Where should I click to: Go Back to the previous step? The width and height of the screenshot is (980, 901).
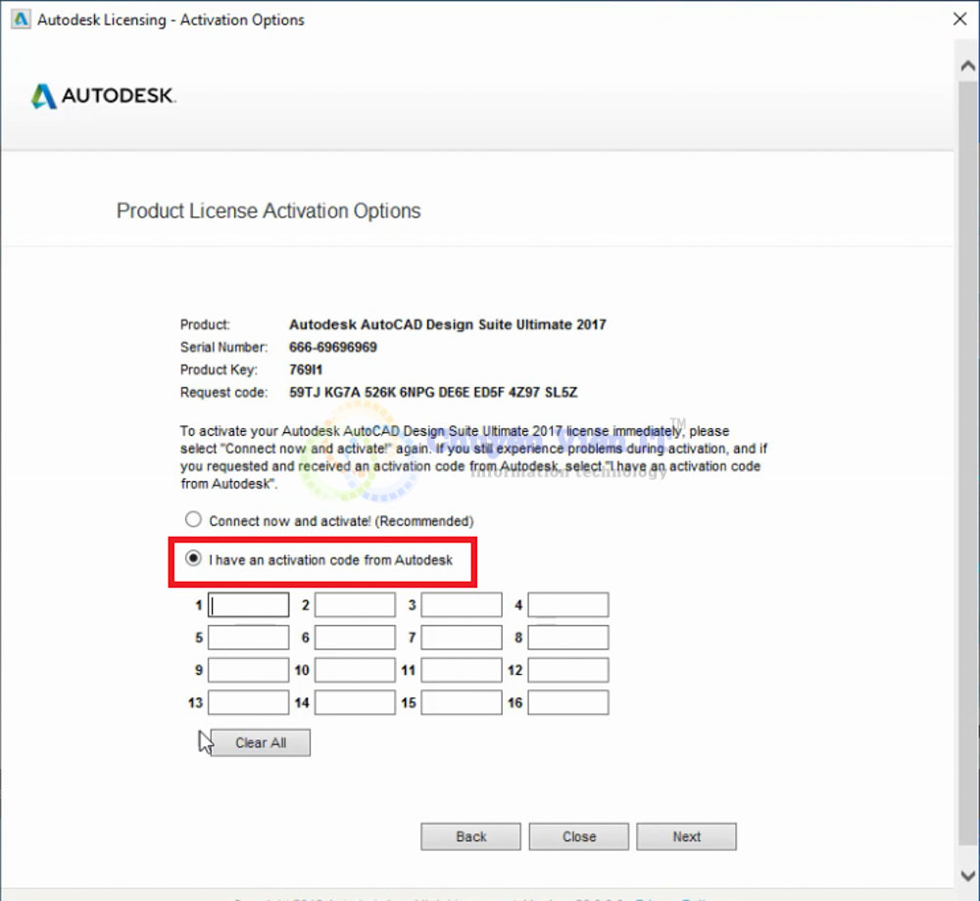pyautogui.click(x=470, y=836)
